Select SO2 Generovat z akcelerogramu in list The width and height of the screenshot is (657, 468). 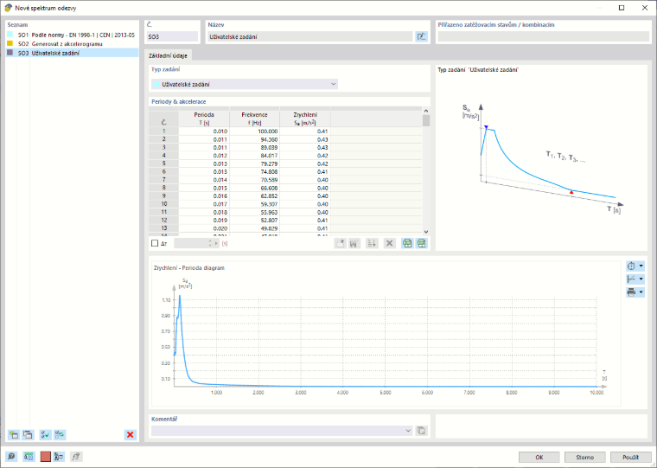pos(72,43)
